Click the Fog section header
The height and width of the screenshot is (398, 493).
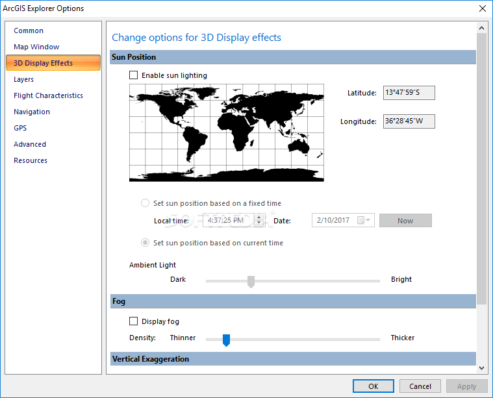click(293, 301)
